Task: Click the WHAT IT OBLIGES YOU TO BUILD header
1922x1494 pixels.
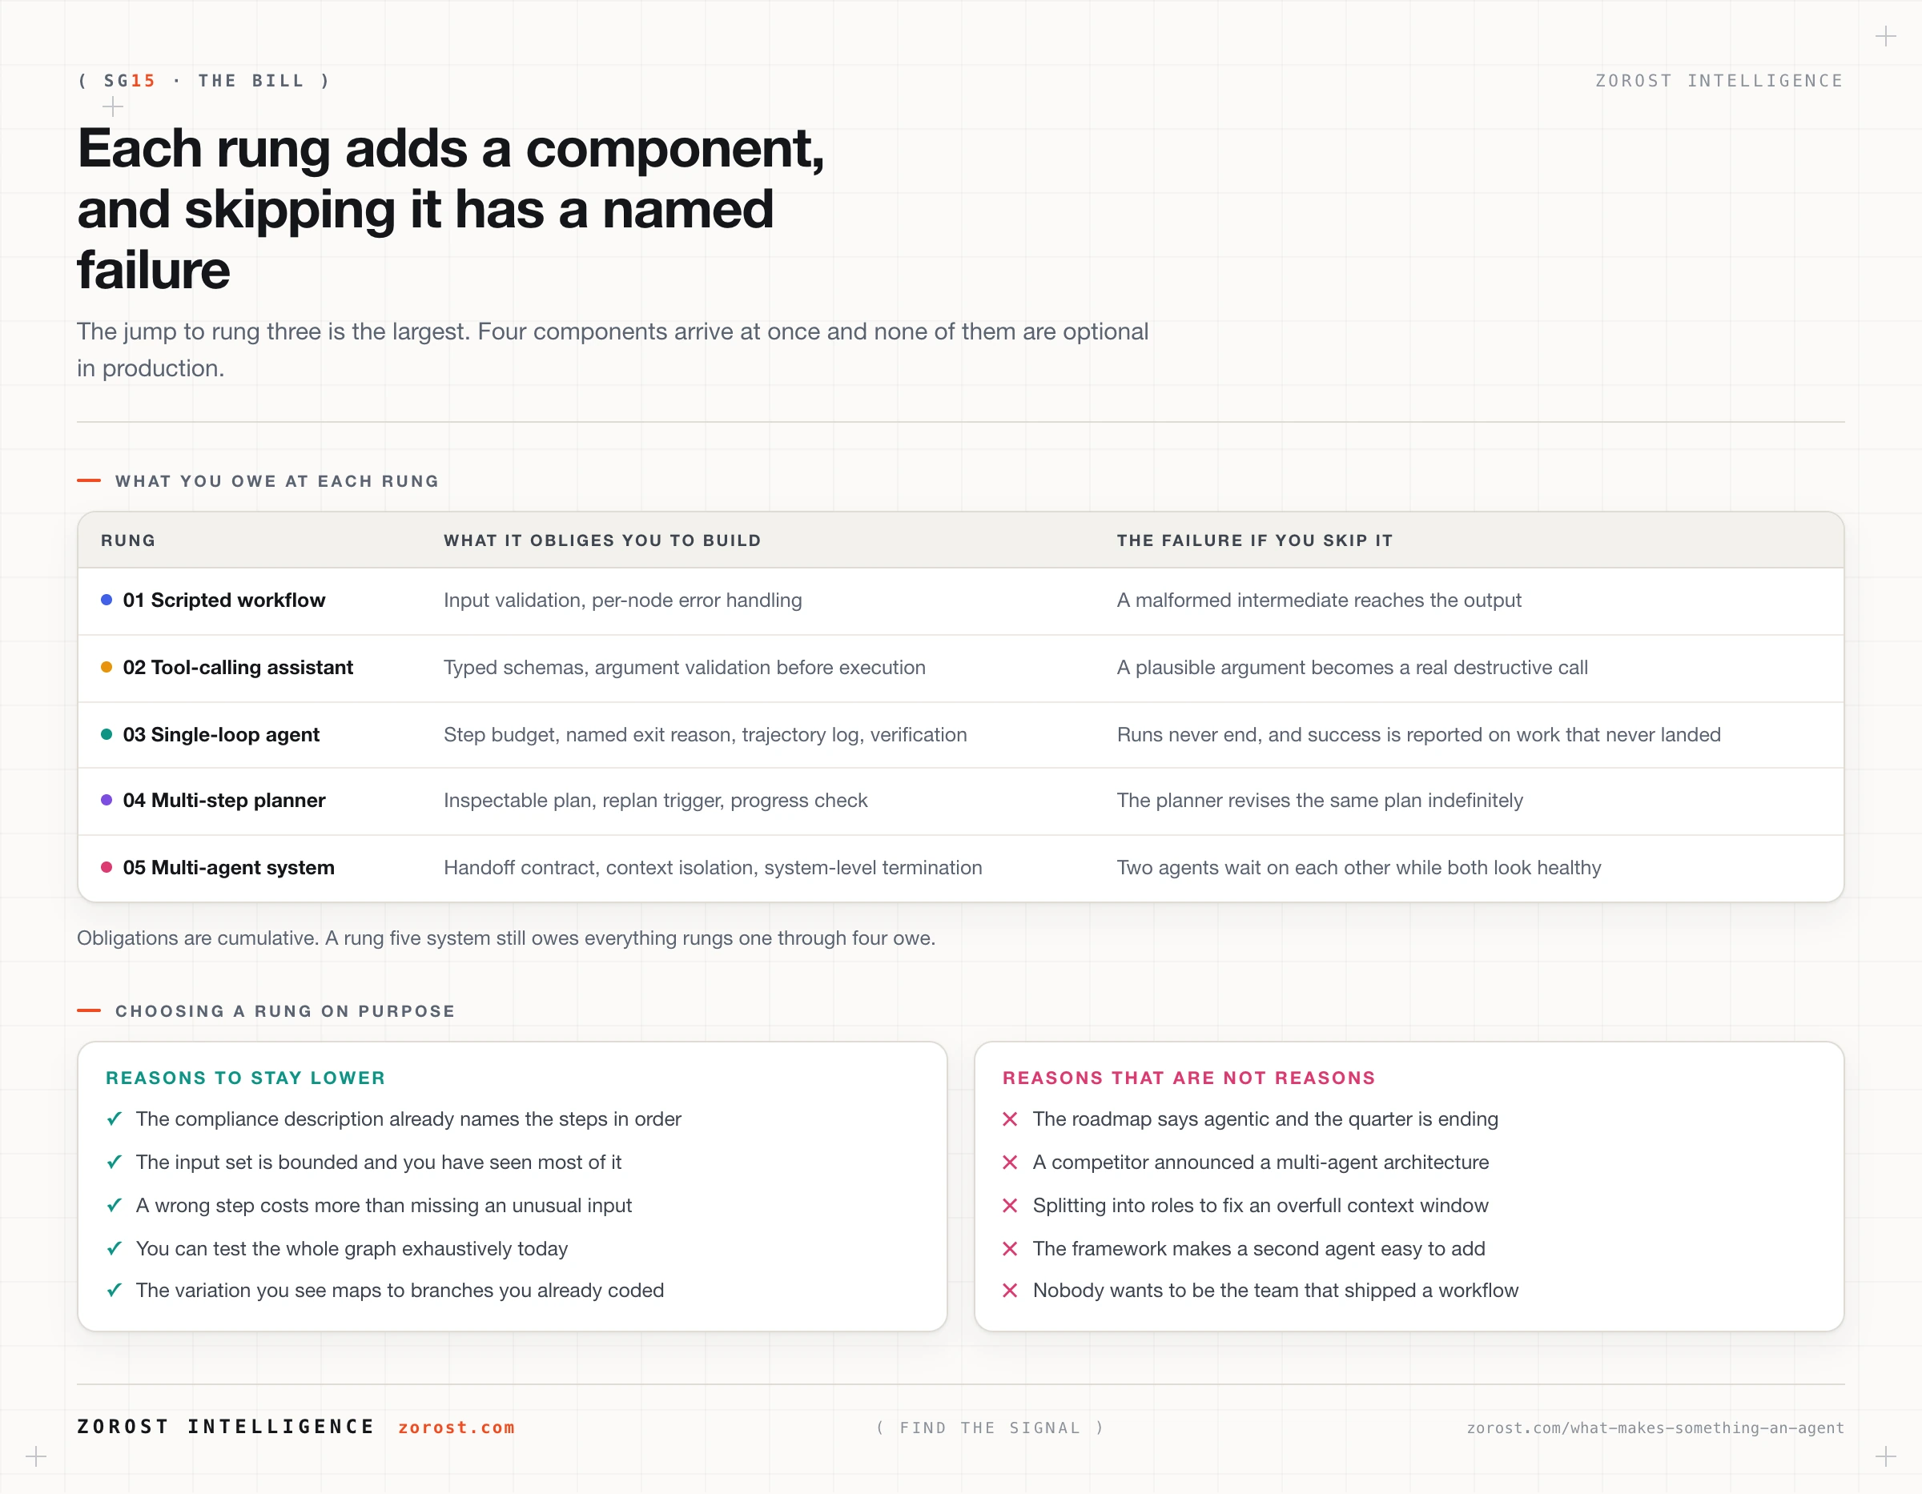Action: click(602, 540)
